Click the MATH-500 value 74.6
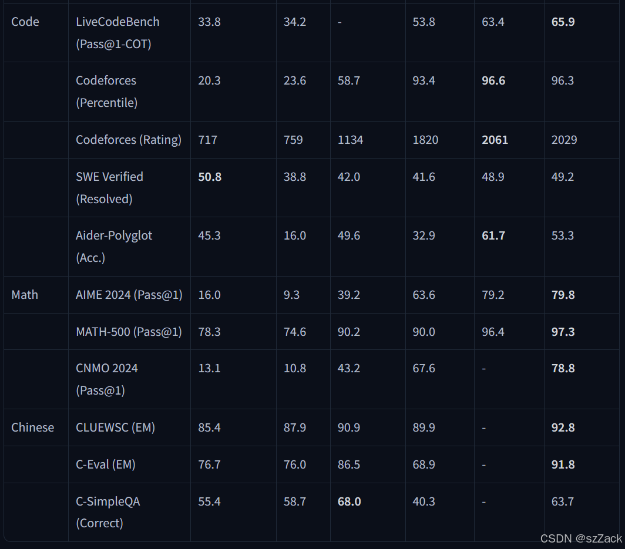Image resolution: width=625 pixels, height=549 pixels. coord(295,332)
